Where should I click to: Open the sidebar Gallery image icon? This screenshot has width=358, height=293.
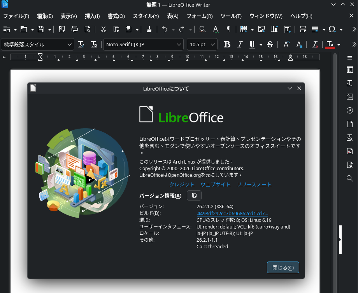click(x=349, y=97)
